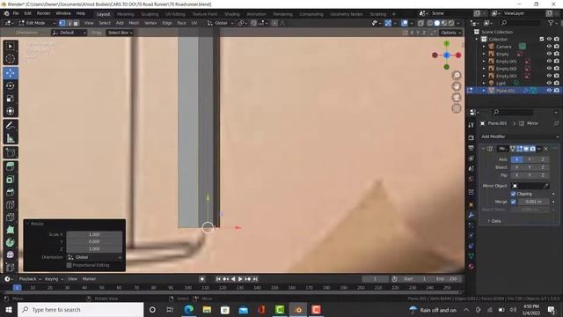Toggle mirror Axis X button
This screenshot has height=317, width=563.
click(x=516, y=159)
